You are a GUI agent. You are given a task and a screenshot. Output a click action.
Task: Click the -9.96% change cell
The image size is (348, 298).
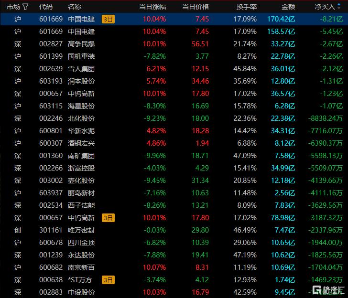click(154, 156)
